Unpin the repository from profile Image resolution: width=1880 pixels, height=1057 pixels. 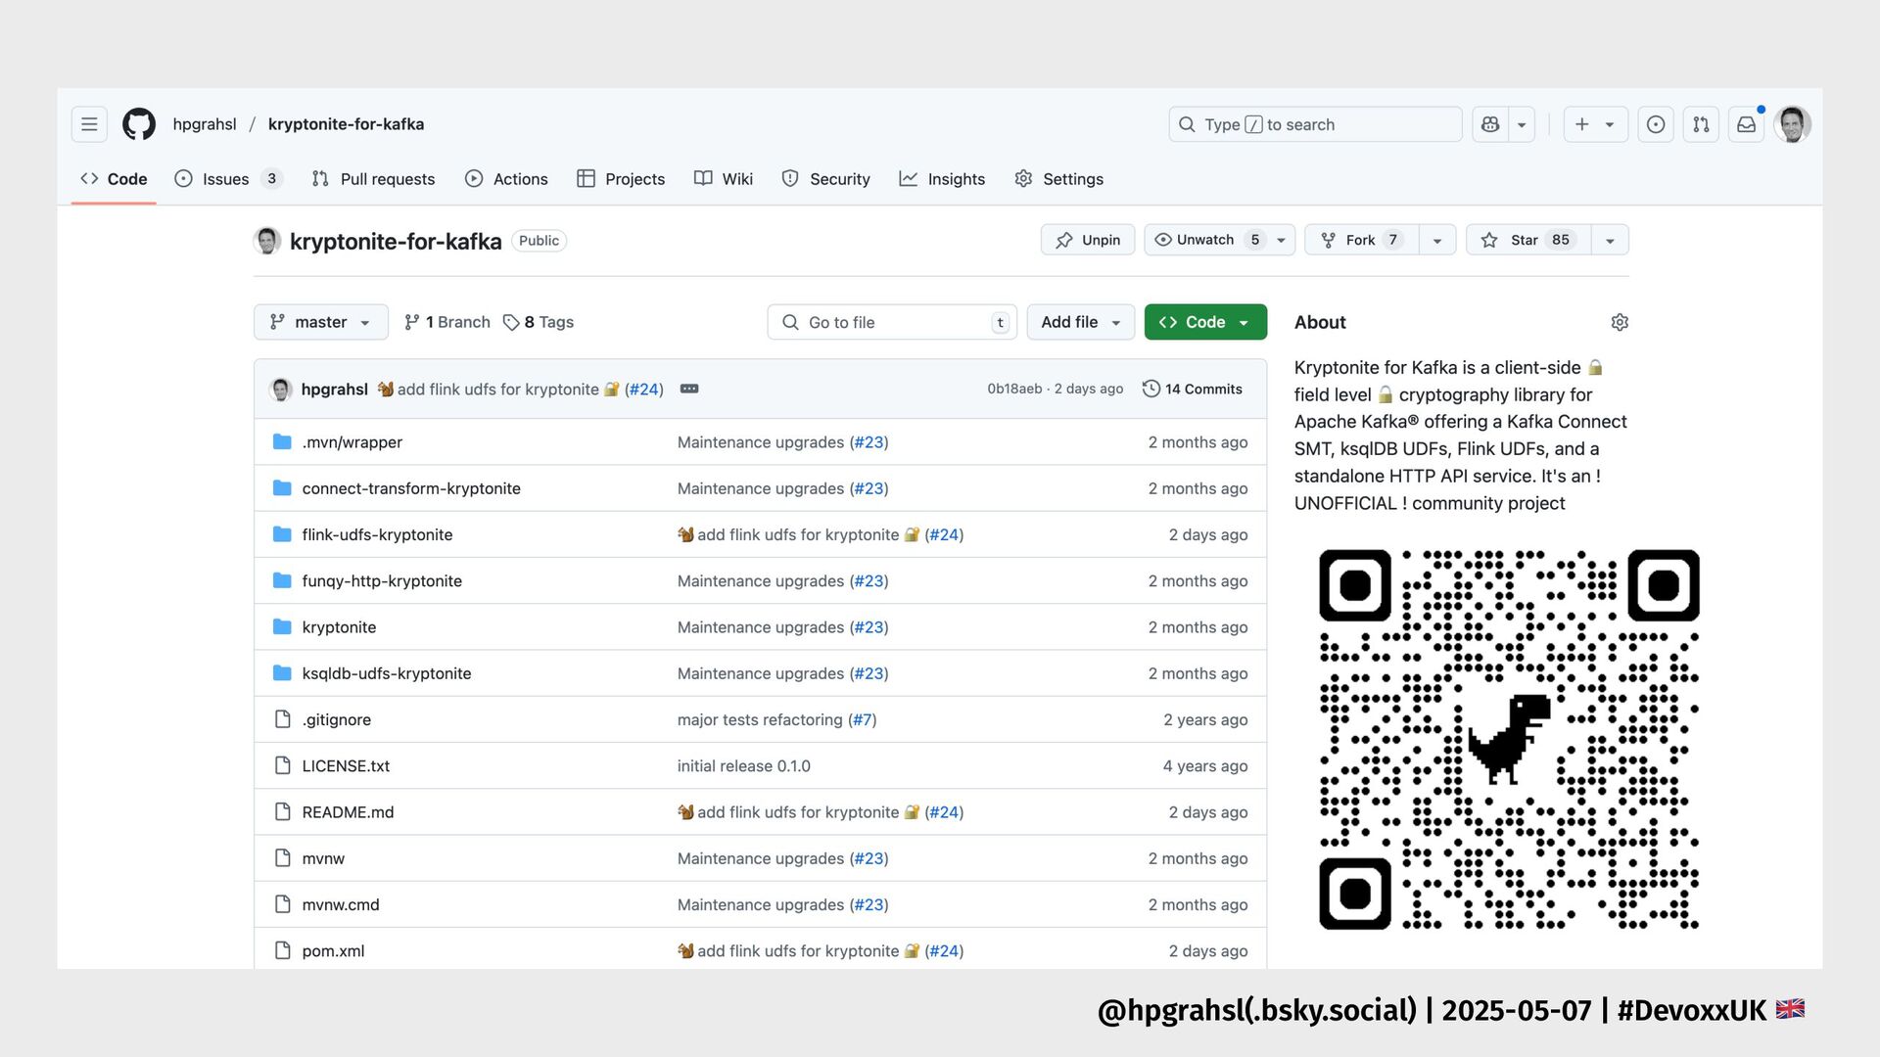click(1087, 240)
